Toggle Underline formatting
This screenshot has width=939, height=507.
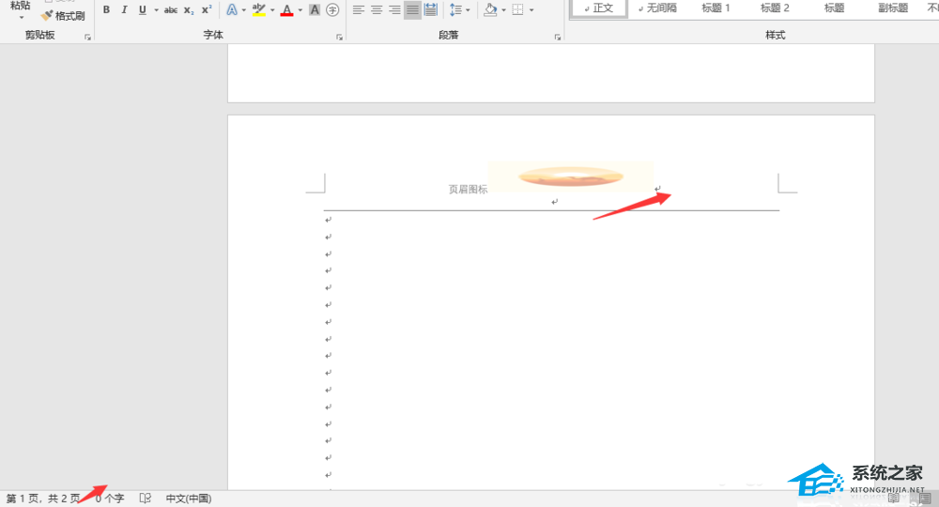coord(143,9)
